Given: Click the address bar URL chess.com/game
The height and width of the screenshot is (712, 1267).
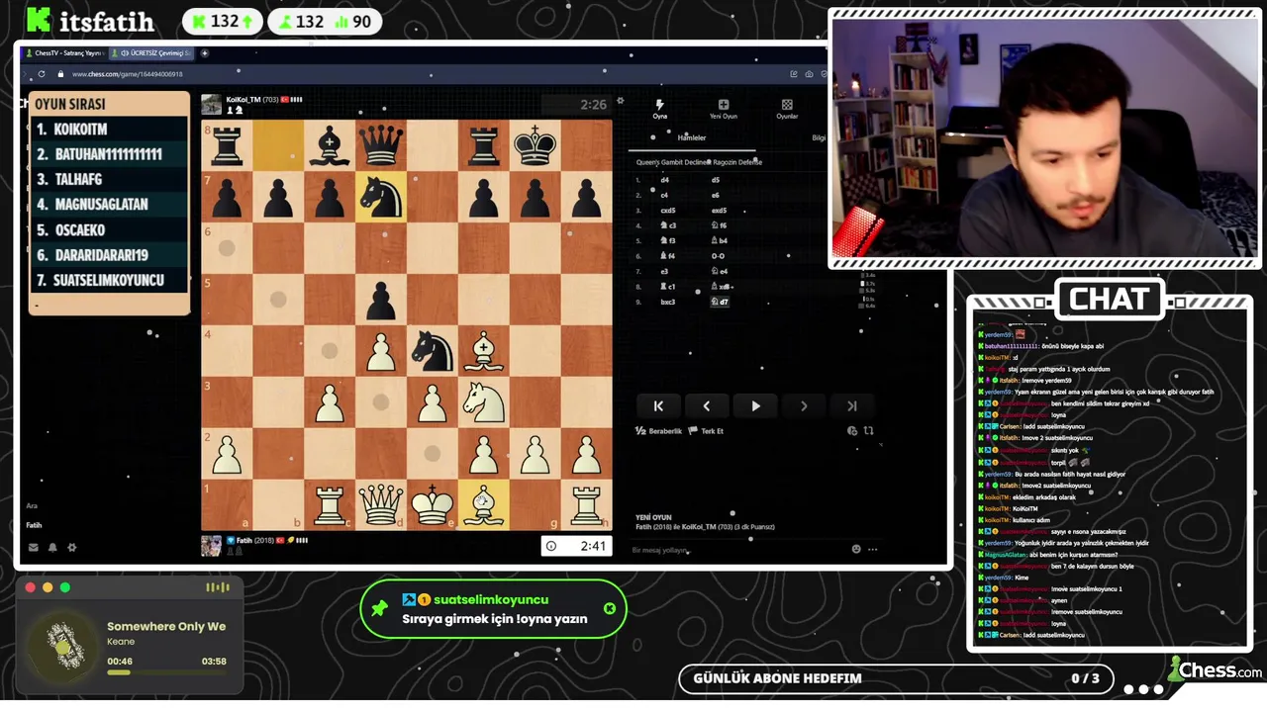Looking at the screenshot, I should tap(127, 74).
